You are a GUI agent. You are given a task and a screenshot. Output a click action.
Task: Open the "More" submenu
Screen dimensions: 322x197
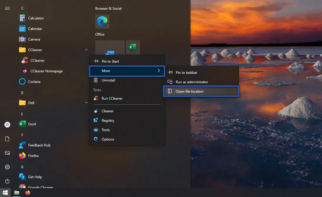(x=127, y=71)
